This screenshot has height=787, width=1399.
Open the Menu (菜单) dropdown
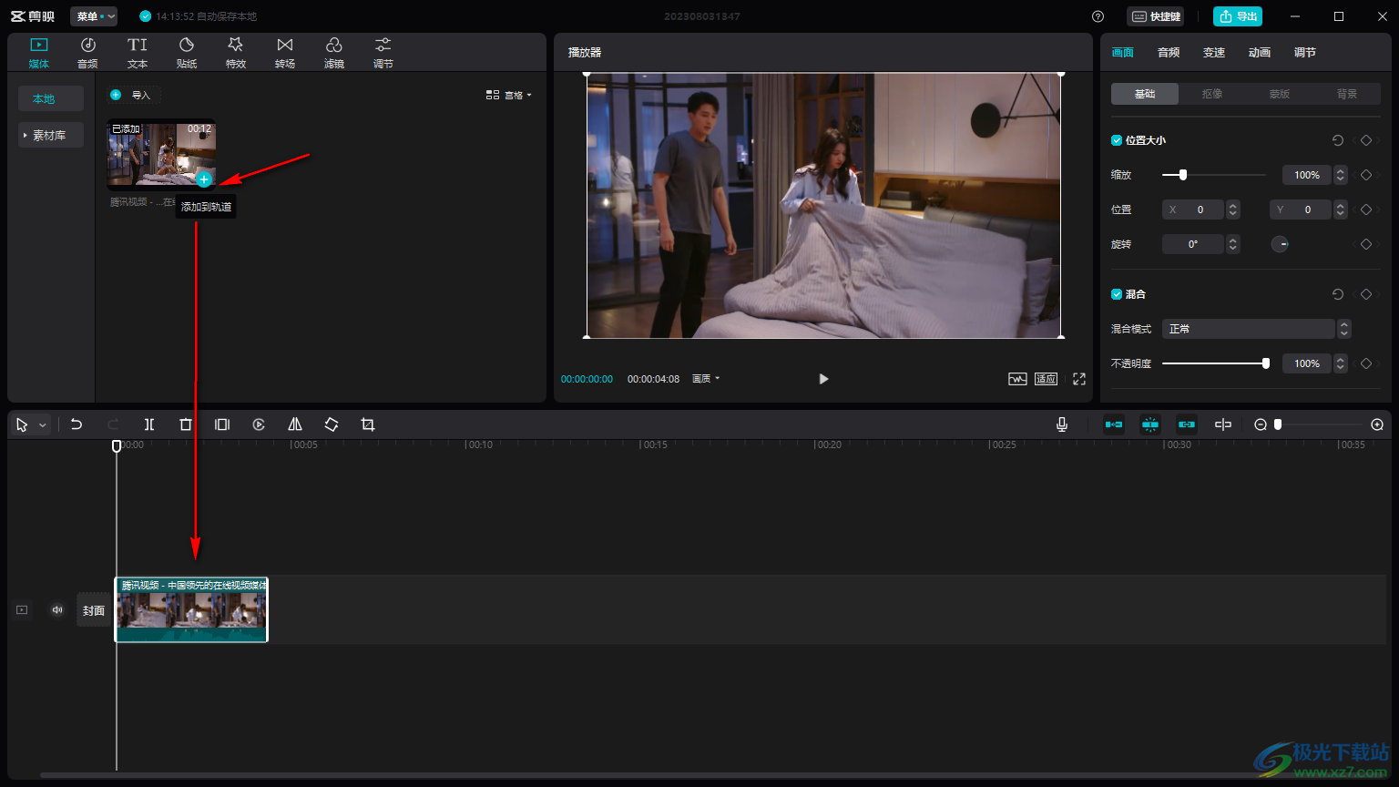click(94, 16)
